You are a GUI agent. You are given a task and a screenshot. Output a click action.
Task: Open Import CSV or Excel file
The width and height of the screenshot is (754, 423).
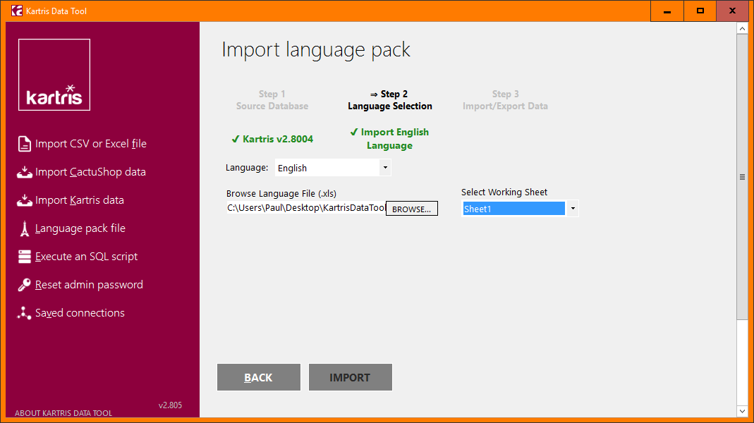91,144
